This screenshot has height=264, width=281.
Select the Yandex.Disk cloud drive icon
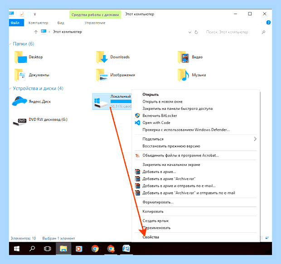click(x=19, y=101)
